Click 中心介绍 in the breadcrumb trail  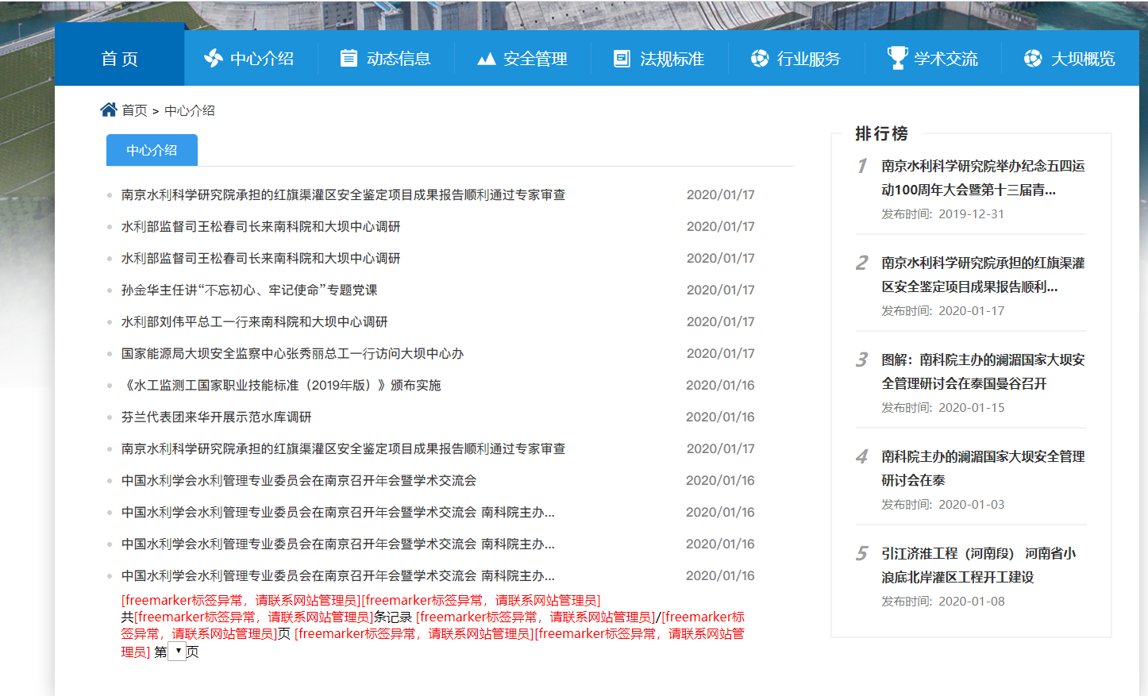tap(190, 110)
